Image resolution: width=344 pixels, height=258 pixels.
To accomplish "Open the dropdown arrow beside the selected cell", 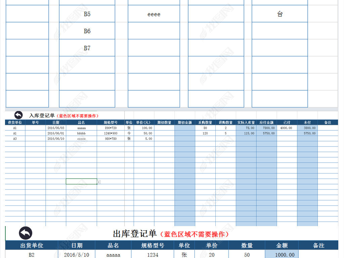I will click(x=98, y=182).
